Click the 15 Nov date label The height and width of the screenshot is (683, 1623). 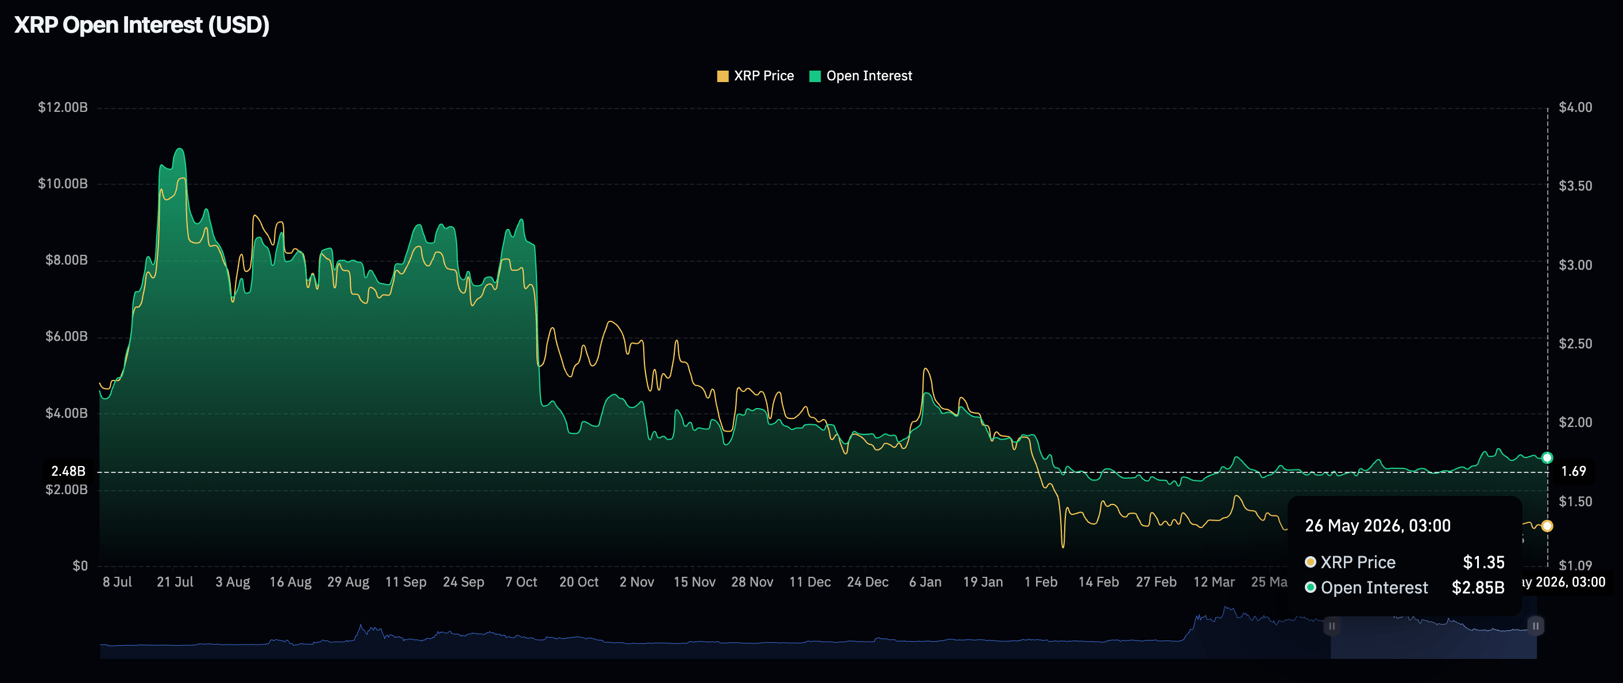(x=694, y=581)
